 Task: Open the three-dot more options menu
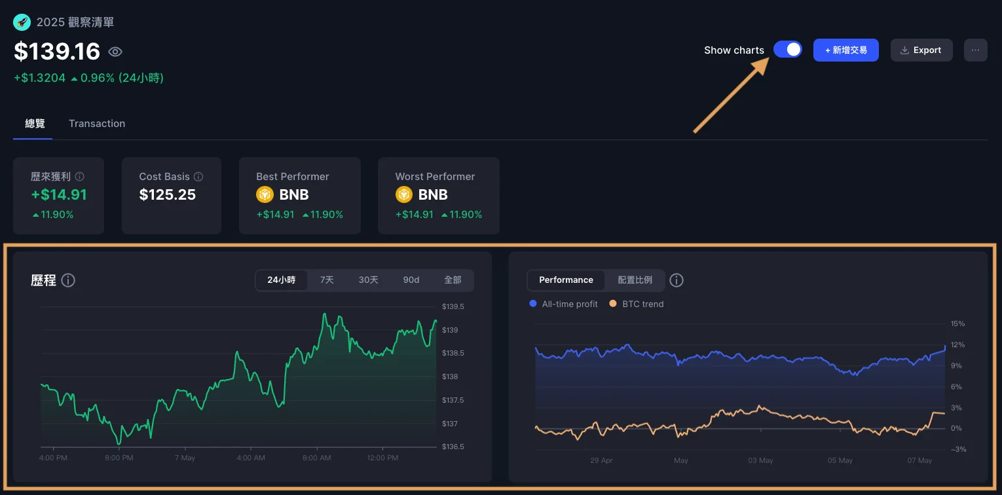pos(975,50)
